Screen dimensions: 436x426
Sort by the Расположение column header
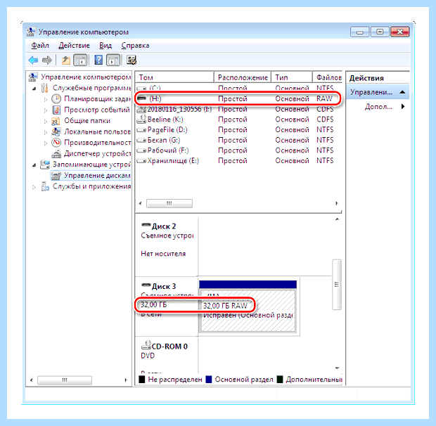[243, 77]
